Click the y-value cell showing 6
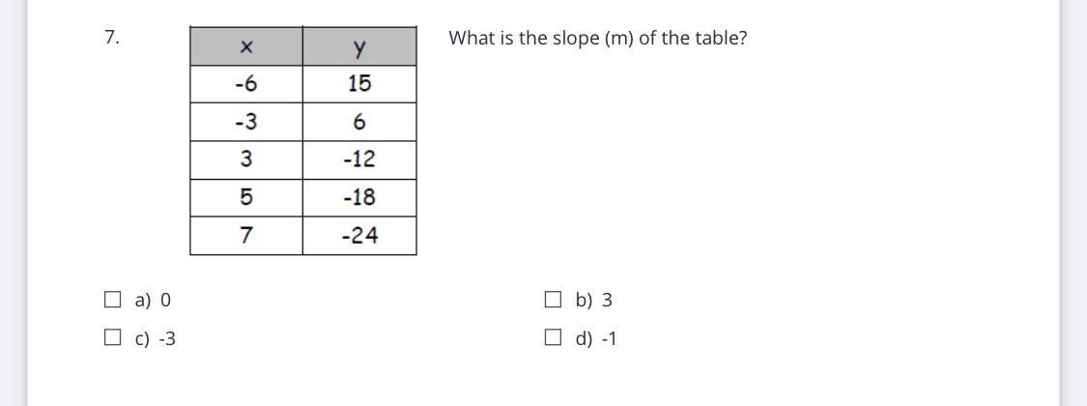 coord(359,122)
